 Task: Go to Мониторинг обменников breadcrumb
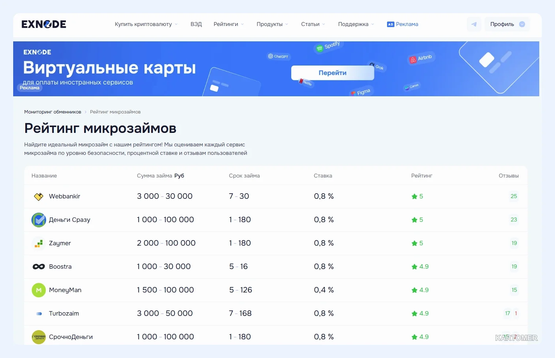[x=53, y=112]
